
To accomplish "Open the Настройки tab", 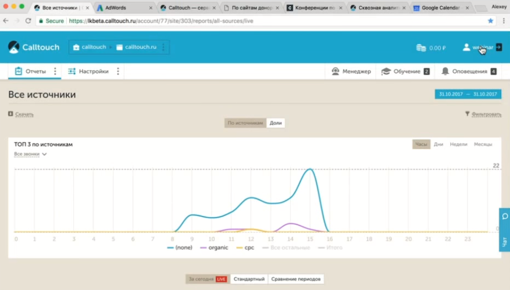I will (88, 71).
